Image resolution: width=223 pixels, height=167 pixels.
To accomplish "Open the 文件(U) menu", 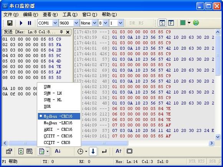I will (11, 15).
